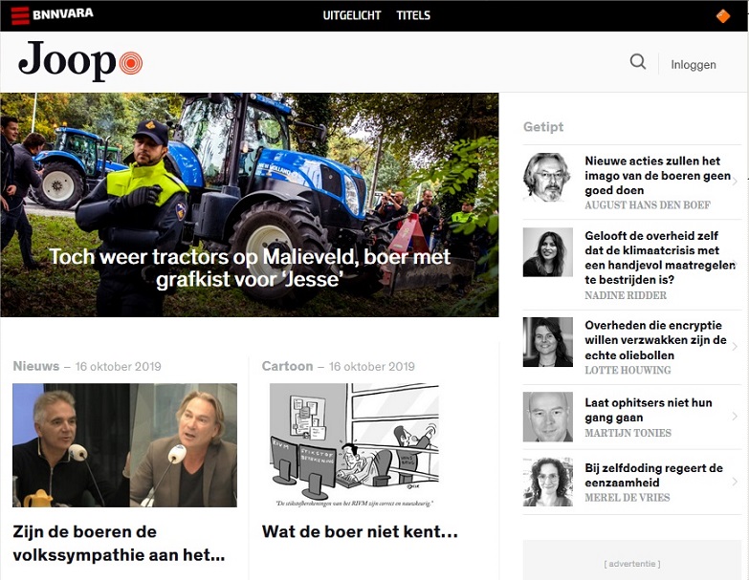Open chevron next to August Hans den Boef article

pos(735,182)
